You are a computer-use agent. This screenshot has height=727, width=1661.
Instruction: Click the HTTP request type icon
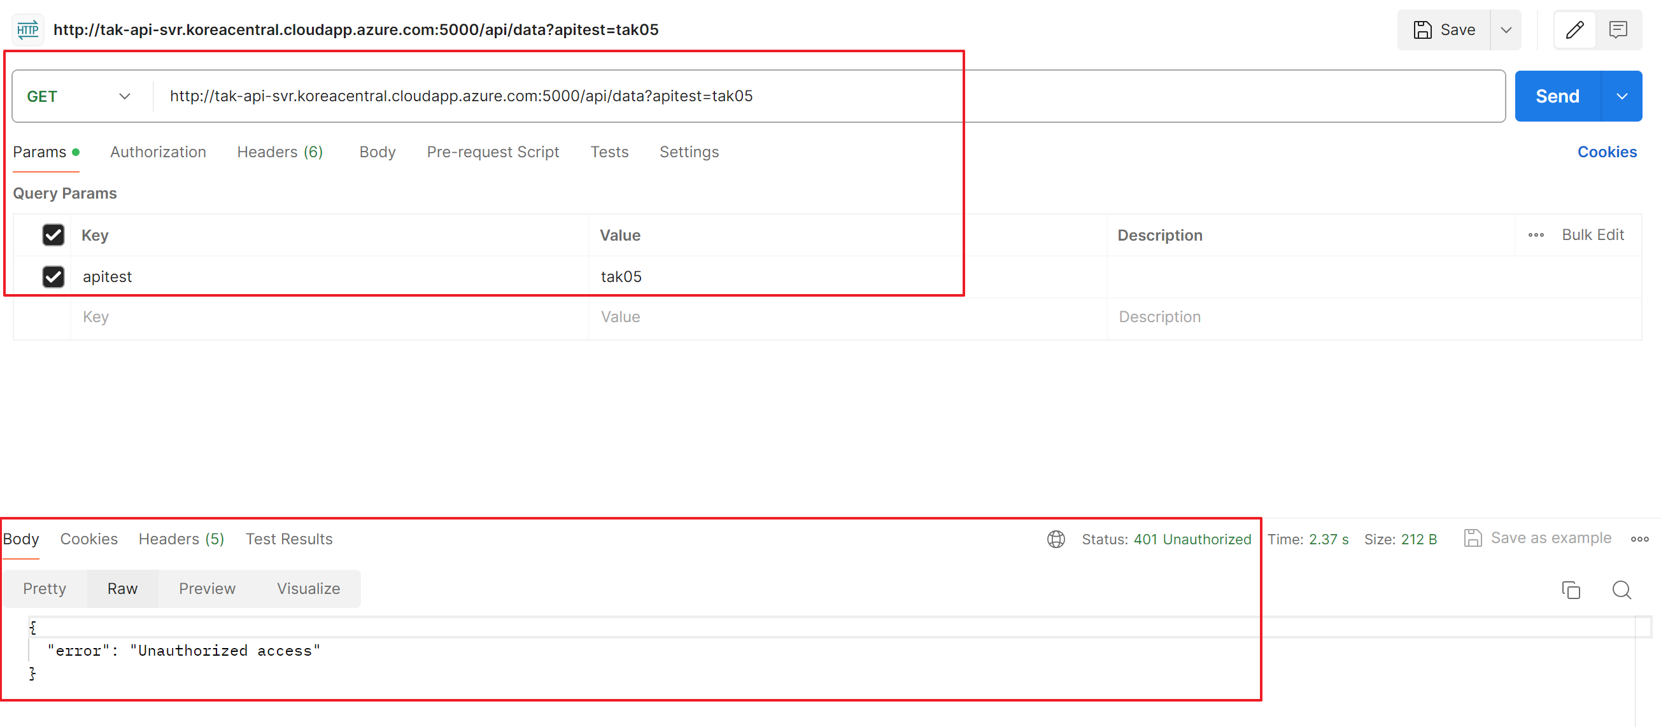[x=28, y=30]
